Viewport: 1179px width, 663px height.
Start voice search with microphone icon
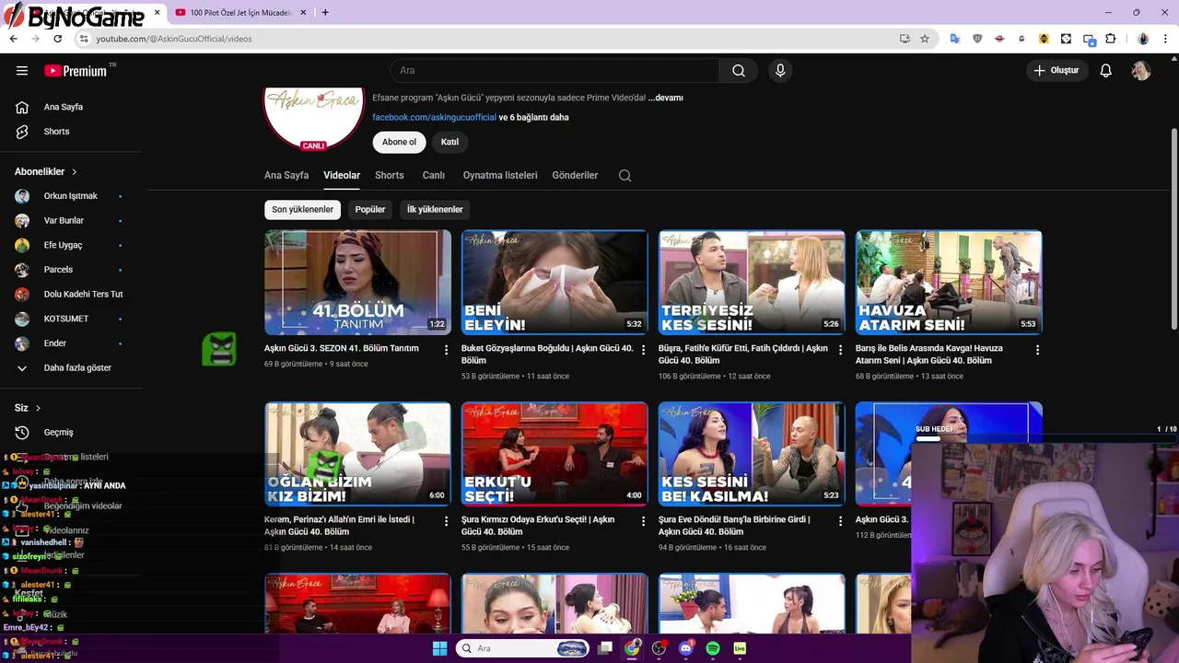click(x=780, y=71)
